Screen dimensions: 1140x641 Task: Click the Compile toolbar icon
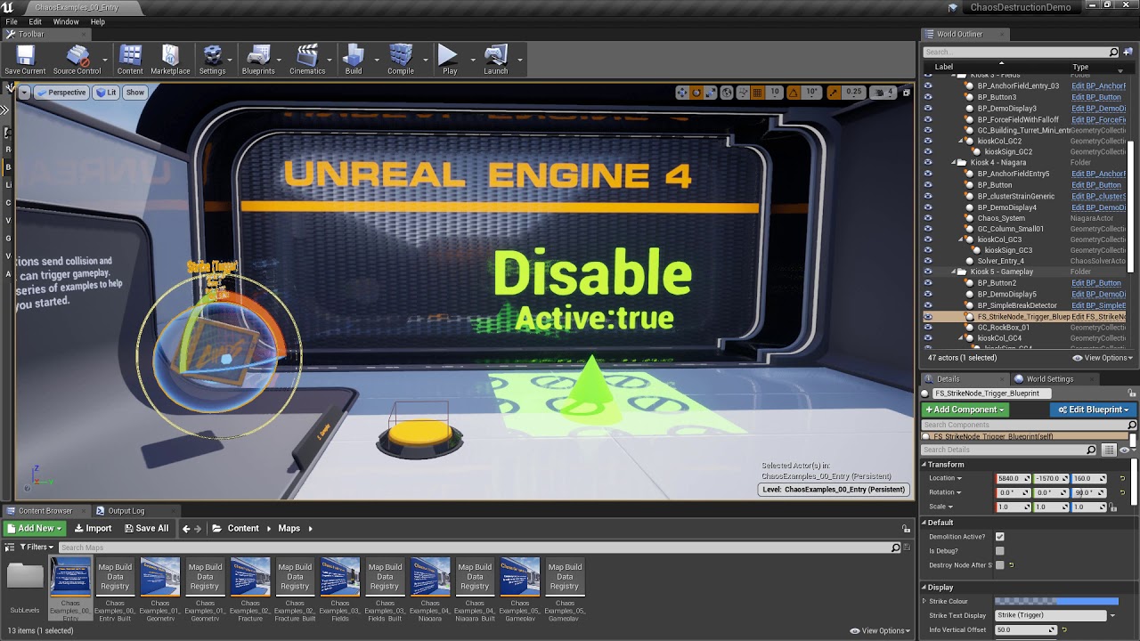click(x=401, y=60)
